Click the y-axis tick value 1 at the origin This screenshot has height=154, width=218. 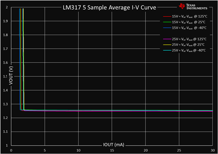[x=7, y=145]
